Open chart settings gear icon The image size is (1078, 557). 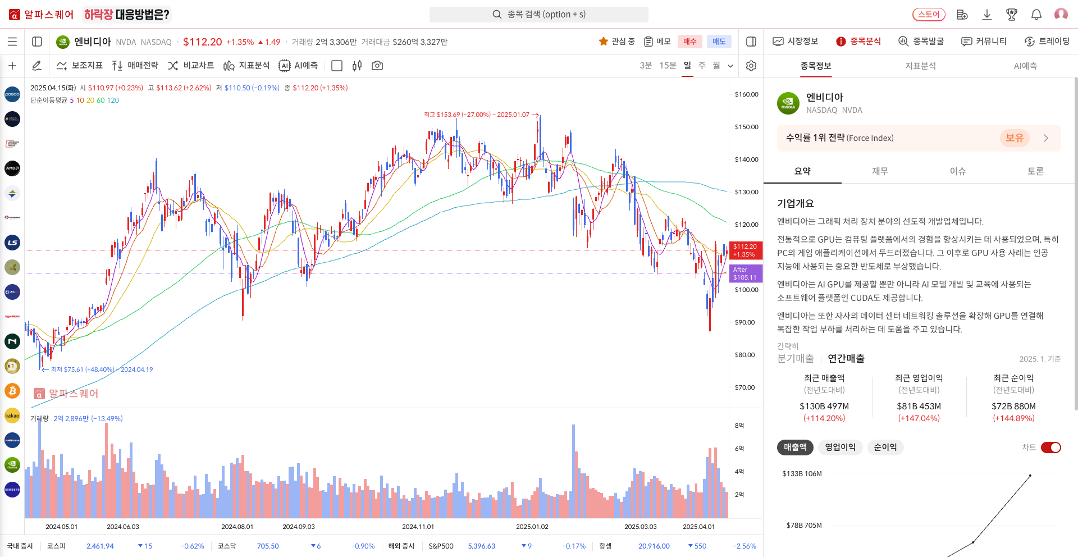click(751, 66)
